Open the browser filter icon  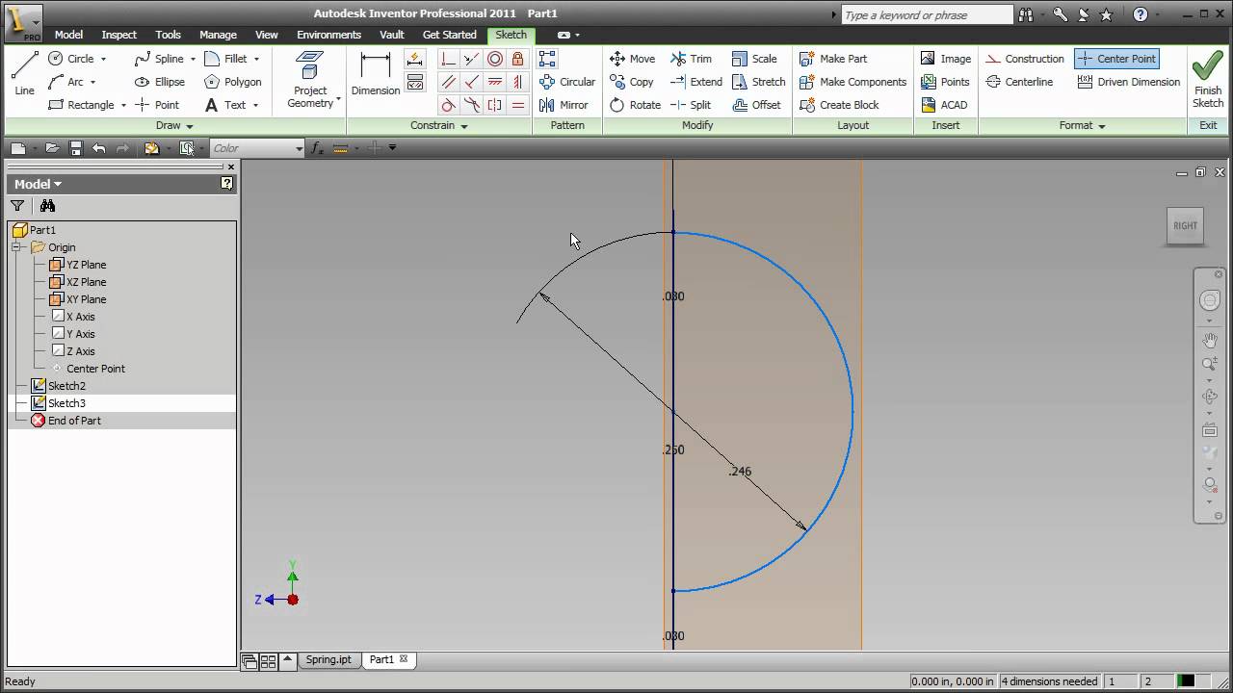[x=17, y=206]
